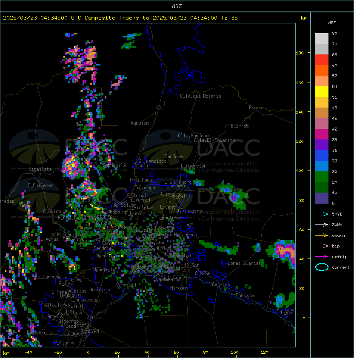Click the 'La_Carrera' place label
The width and height of the screenshot is (354, 358).
(x=48, y=277)
